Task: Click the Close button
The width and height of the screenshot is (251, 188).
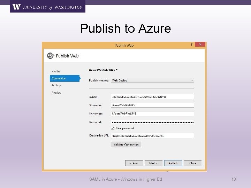Action: click(192, 163)
